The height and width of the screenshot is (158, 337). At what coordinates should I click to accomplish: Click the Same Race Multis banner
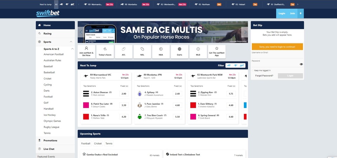[163, 32]
